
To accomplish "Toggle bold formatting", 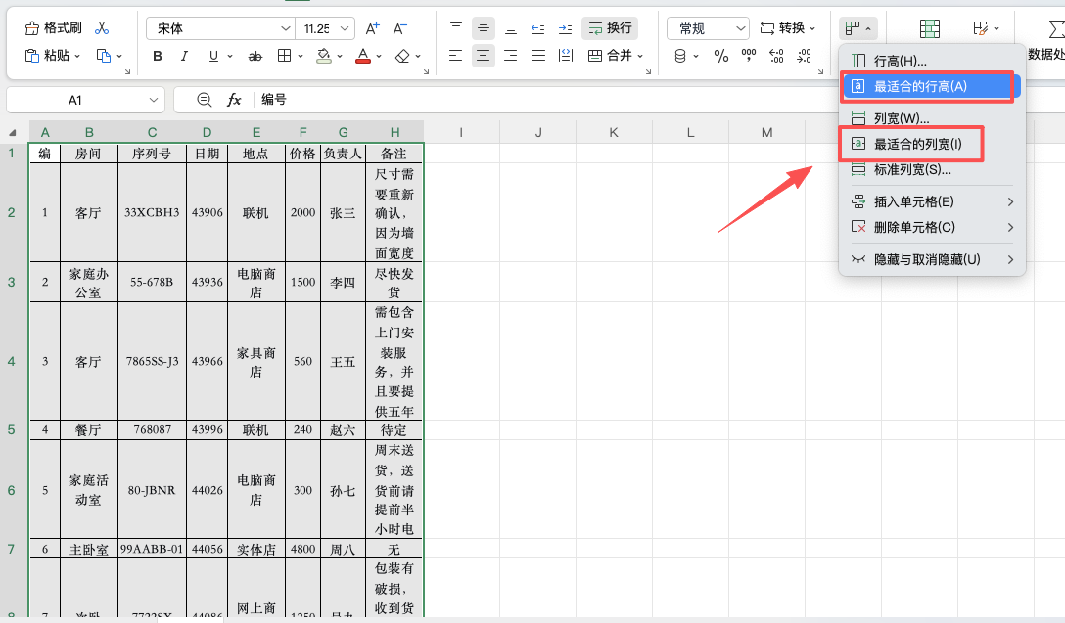I will 158,57.
